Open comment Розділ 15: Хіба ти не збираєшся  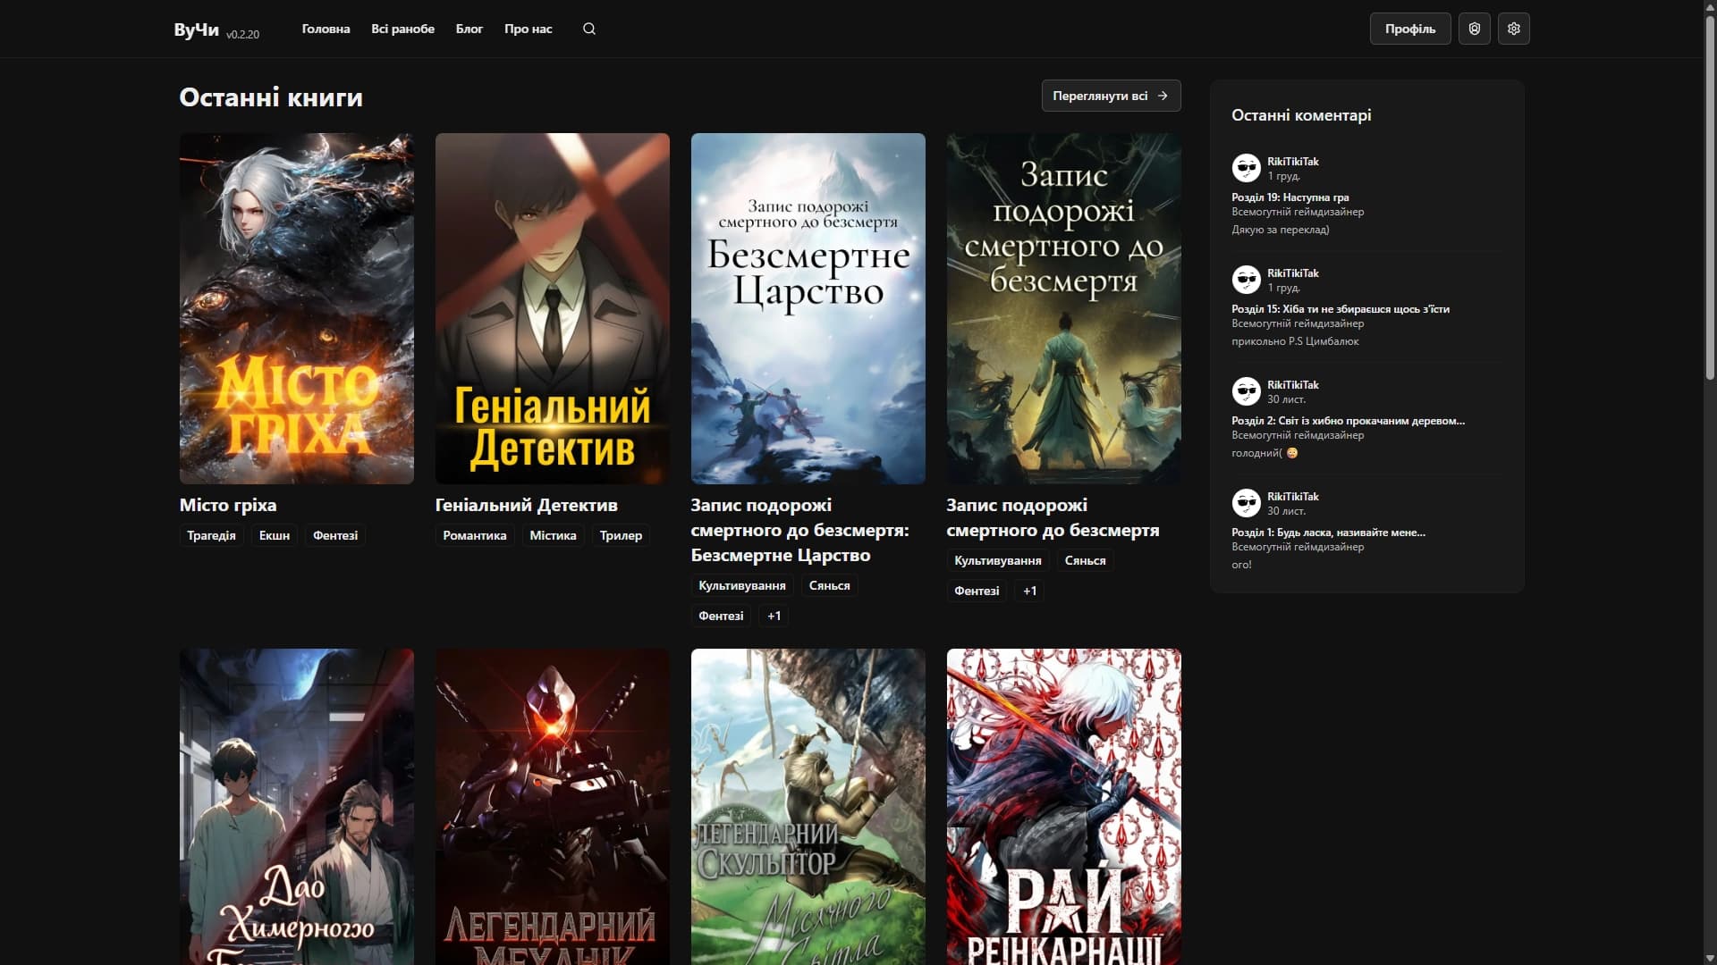(x=1341, y=309)
